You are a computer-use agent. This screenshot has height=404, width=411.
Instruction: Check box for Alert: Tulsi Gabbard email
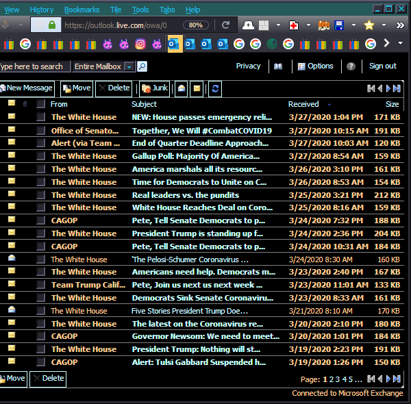click(40, 362)
